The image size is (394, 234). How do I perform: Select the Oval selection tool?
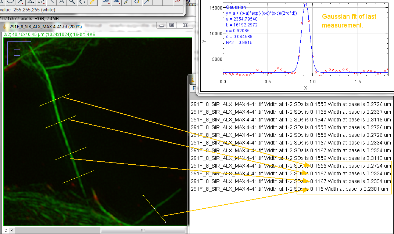coord(11,2)
